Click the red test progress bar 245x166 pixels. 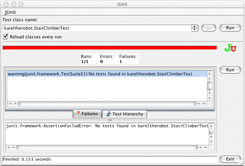coord(110,48)
